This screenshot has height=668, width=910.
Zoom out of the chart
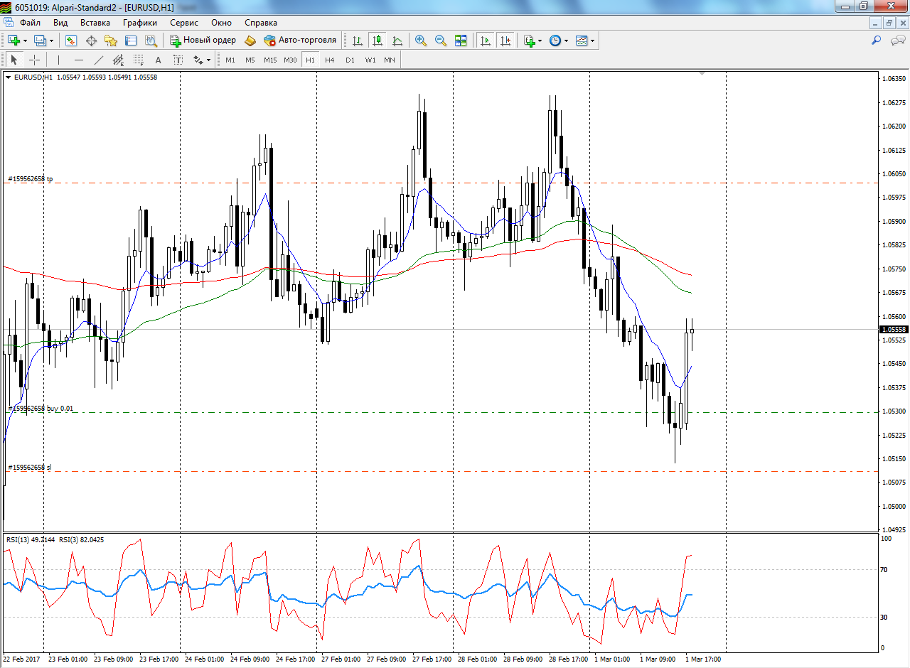tap(441, 41)
